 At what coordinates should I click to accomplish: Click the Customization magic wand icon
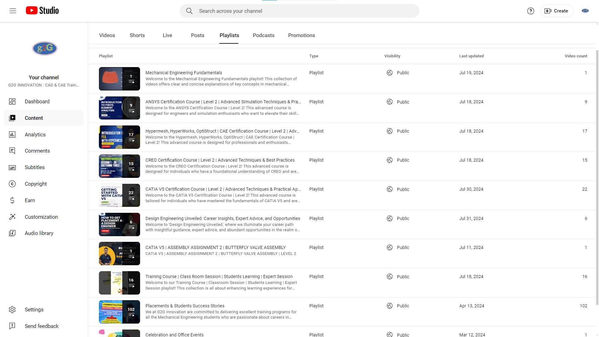(x=12, y=217)
